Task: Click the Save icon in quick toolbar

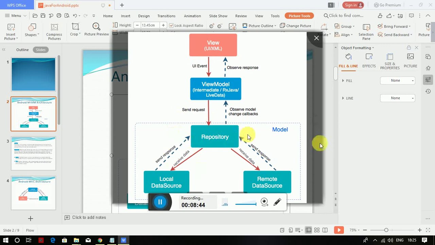Action: pos(43,16)
